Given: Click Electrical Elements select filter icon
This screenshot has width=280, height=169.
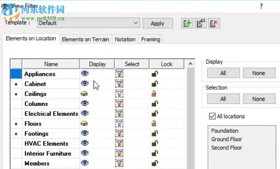Looking at the screenshot, I should (x=119, y=113).
